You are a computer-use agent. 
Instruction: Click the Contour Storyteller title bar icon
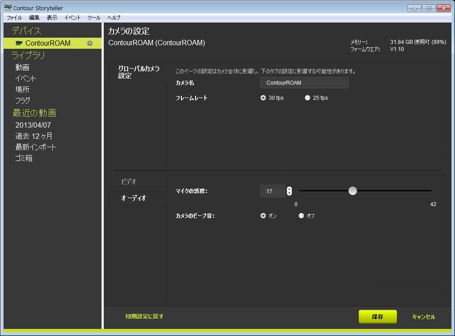point(8,8)
